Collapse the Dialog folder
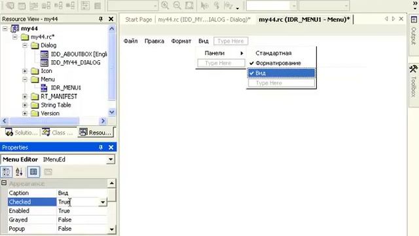This screenshot has height=236, width=419. [25, 45]
